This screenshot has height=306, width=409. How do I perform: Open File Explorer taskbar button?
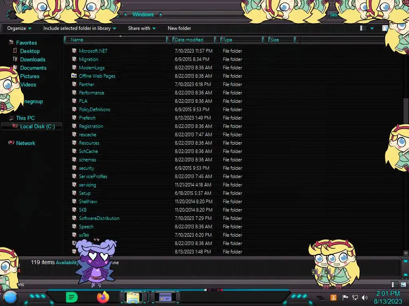click(133, 297)
